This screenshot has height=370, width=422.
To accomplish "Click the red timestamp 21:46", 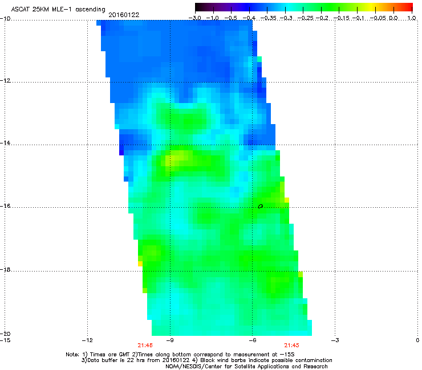I will 145,346.
